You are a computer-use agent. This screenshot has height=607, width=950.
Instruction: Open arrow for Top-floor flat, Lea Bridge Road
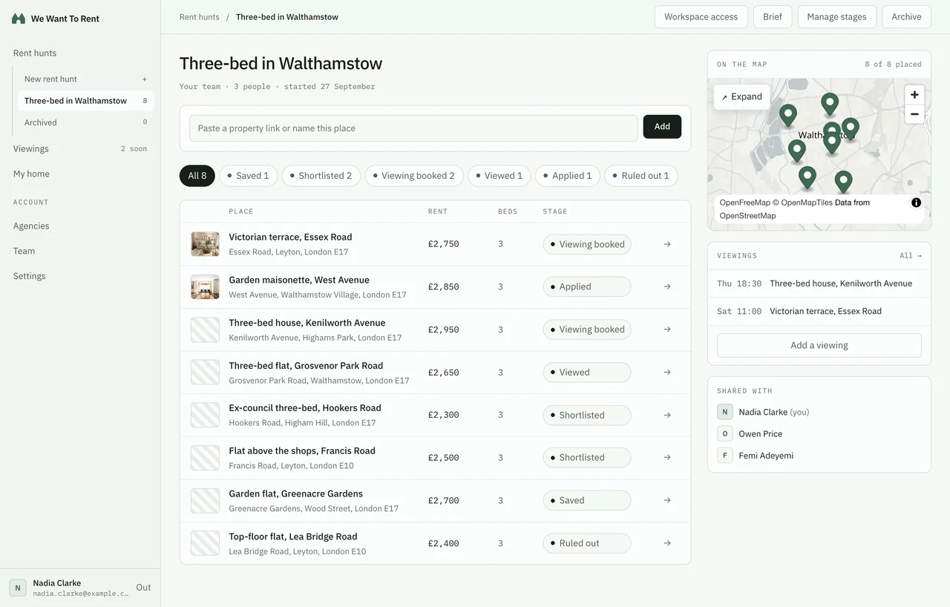667,543
